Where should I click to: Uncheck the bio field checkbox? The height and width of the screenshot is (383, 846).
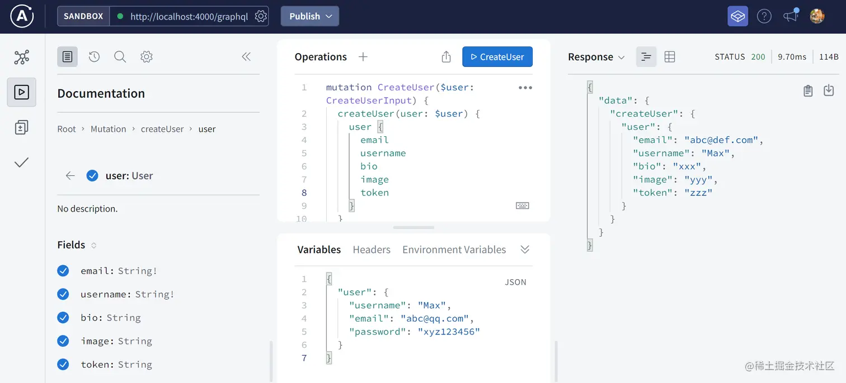point(63,318)
